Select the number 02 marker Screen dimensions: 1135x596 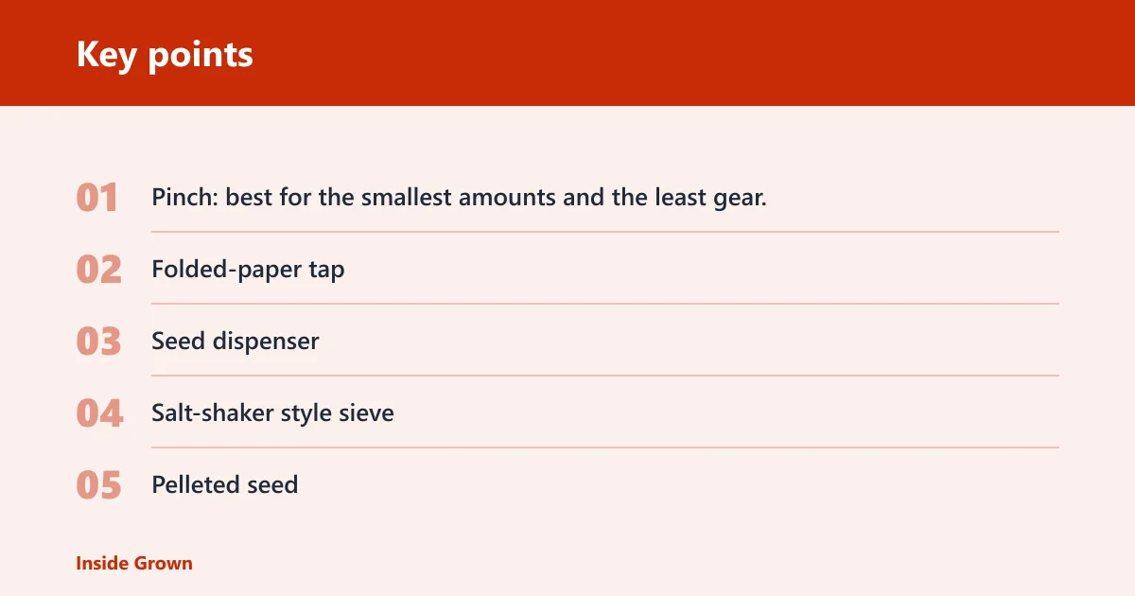[99, 270]
